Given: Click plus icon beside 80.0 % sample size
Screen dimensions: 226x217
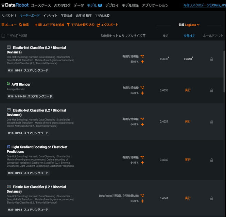Looking at the screenshot, I should click(142, 62).
